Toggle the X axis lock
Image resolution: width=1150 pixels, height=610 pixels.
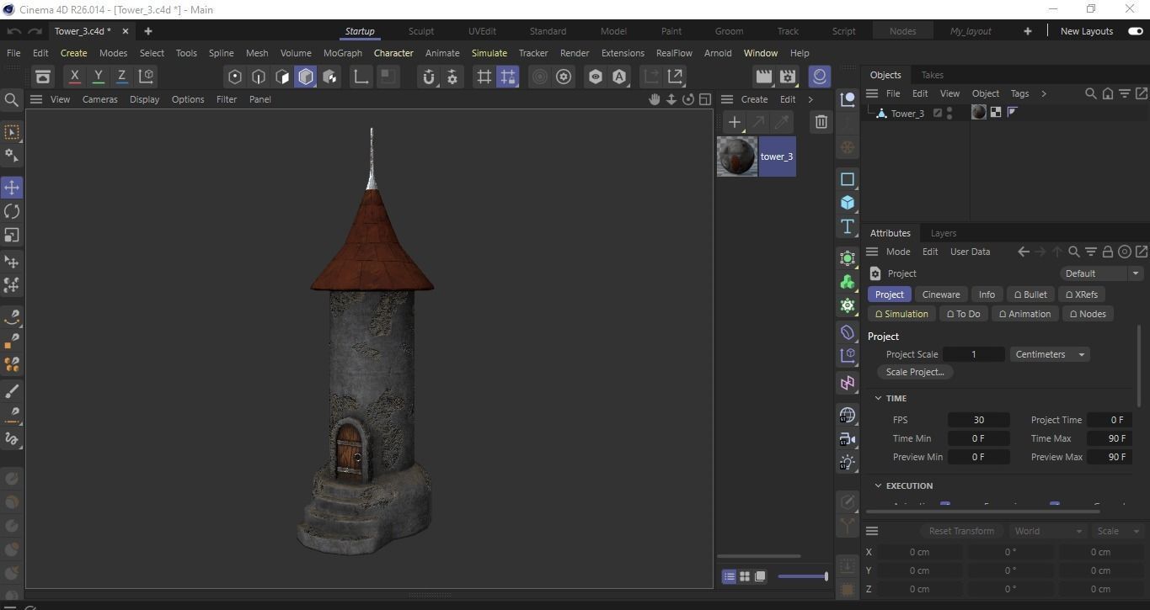(74, 77)
